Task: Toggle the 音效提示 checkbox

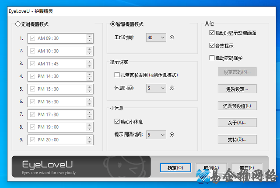Action: tap(212, 45)
